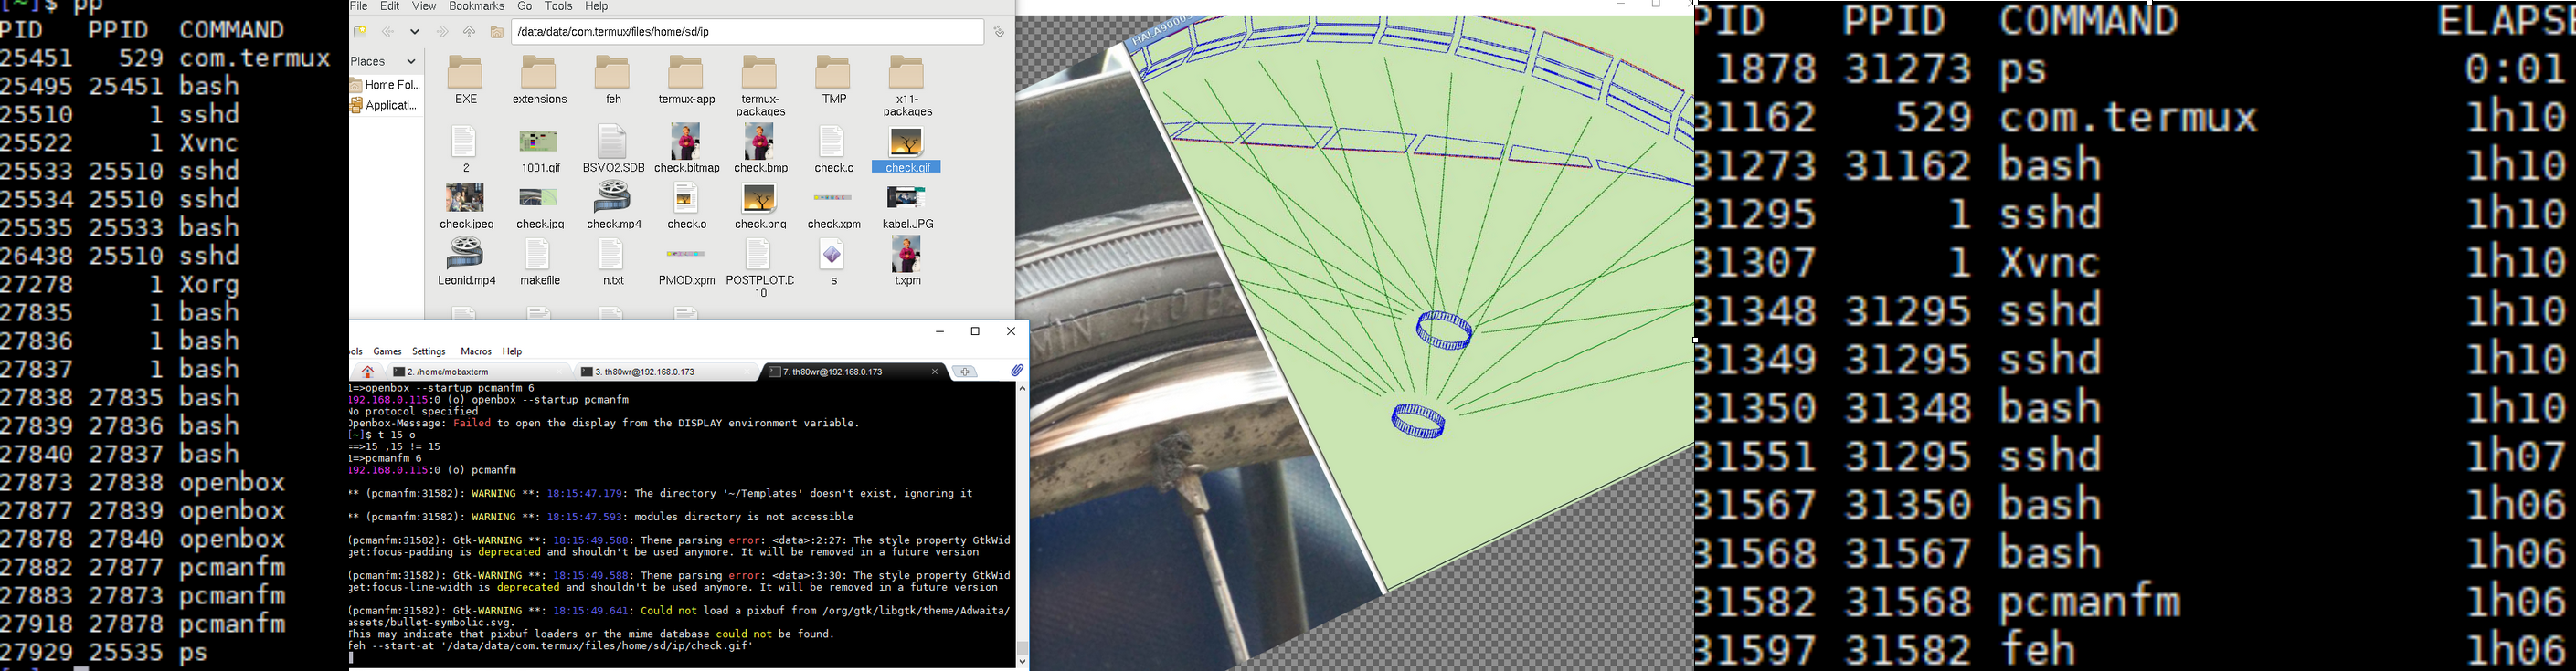Image resolution: width=2576 pixels, height=671 pixels.
Task: Click MobaXterm home tab icon
Action: (368, 372)
